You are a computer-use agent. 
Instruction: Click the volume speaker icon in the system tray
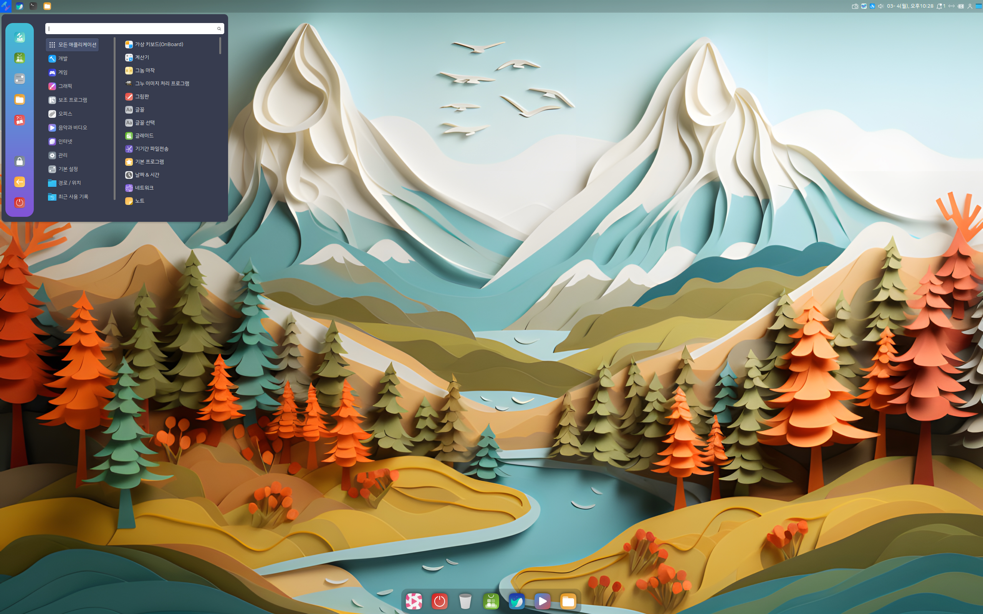(x=880, y=6)
